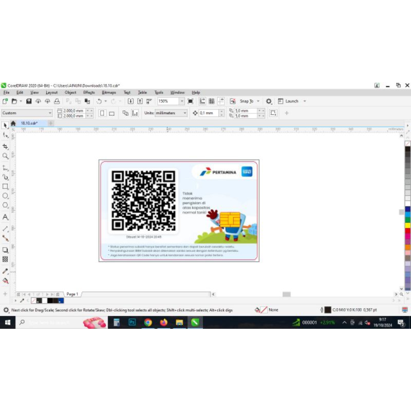
Task: Pick the Ellipse tool
Action: (x=5, y=196)
